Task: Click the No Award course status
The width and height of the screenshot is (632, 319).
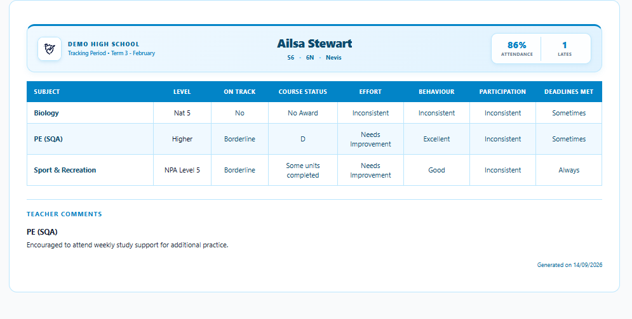Action: click(303, 113)
